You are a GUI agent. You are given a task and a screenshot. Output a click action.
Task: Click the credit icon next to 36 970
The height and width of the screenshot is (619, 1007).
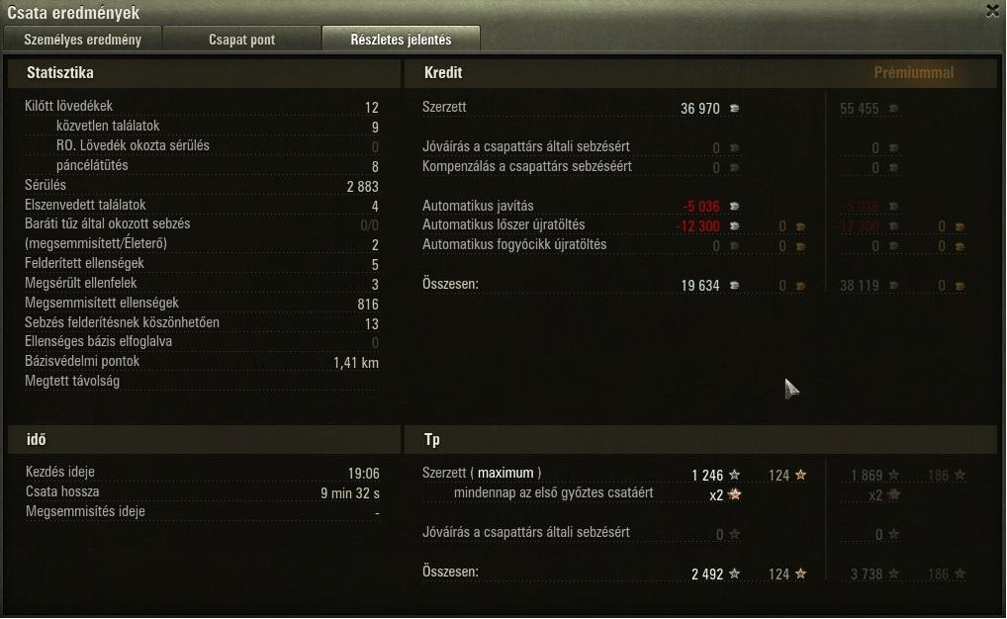[x=734, y=109]
